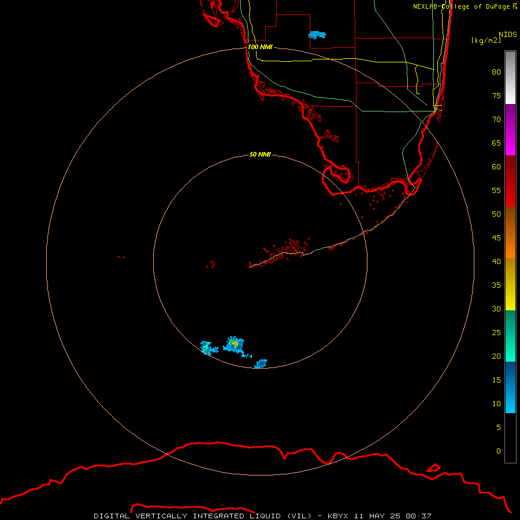The width and height of the screenshot is (520, 520).
Task: Click the 'NEXLAB-College of DuPage' credit text
Action: coord(461,6)
